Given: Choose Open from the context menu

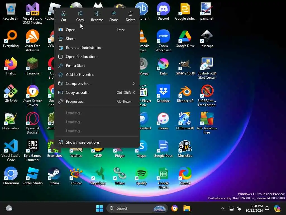Looking at the screenshot, I should click(97, 30).
